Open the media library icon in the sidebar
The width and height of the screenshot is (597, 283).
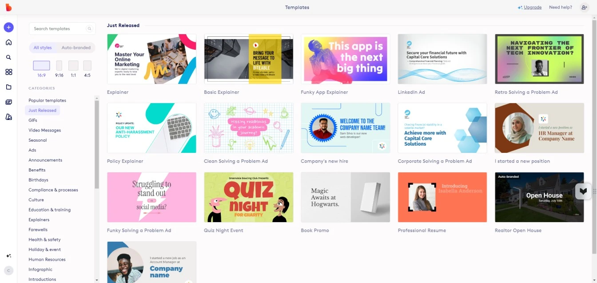(8, 102)
